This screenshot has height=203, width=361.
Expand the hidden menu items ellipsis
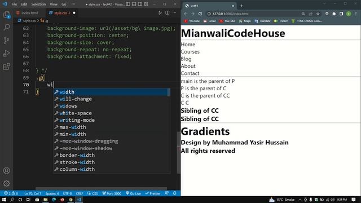[73, 4]
